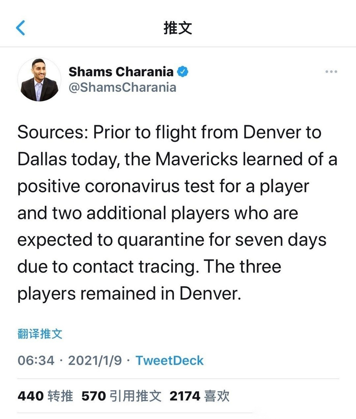Screen dimensions: 356x419
Task: Open the three-dot more options menu
Action: 331,72
